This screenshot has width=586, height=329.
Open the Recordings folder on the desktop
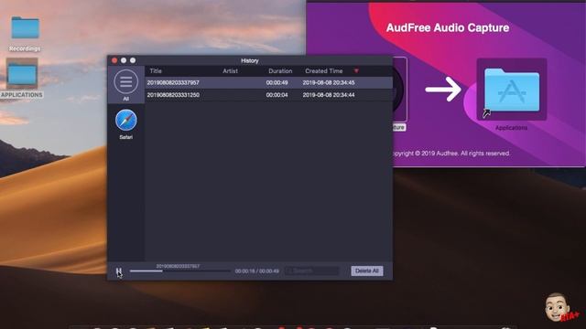pyautogui.click(x=25, y=27)
